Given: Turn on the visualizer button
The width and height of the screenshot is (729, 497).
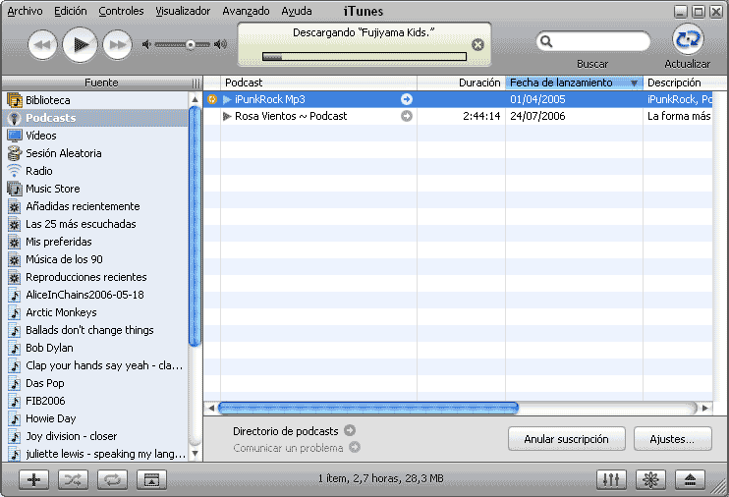Looking at the screenshot, I should click(650, 479).
